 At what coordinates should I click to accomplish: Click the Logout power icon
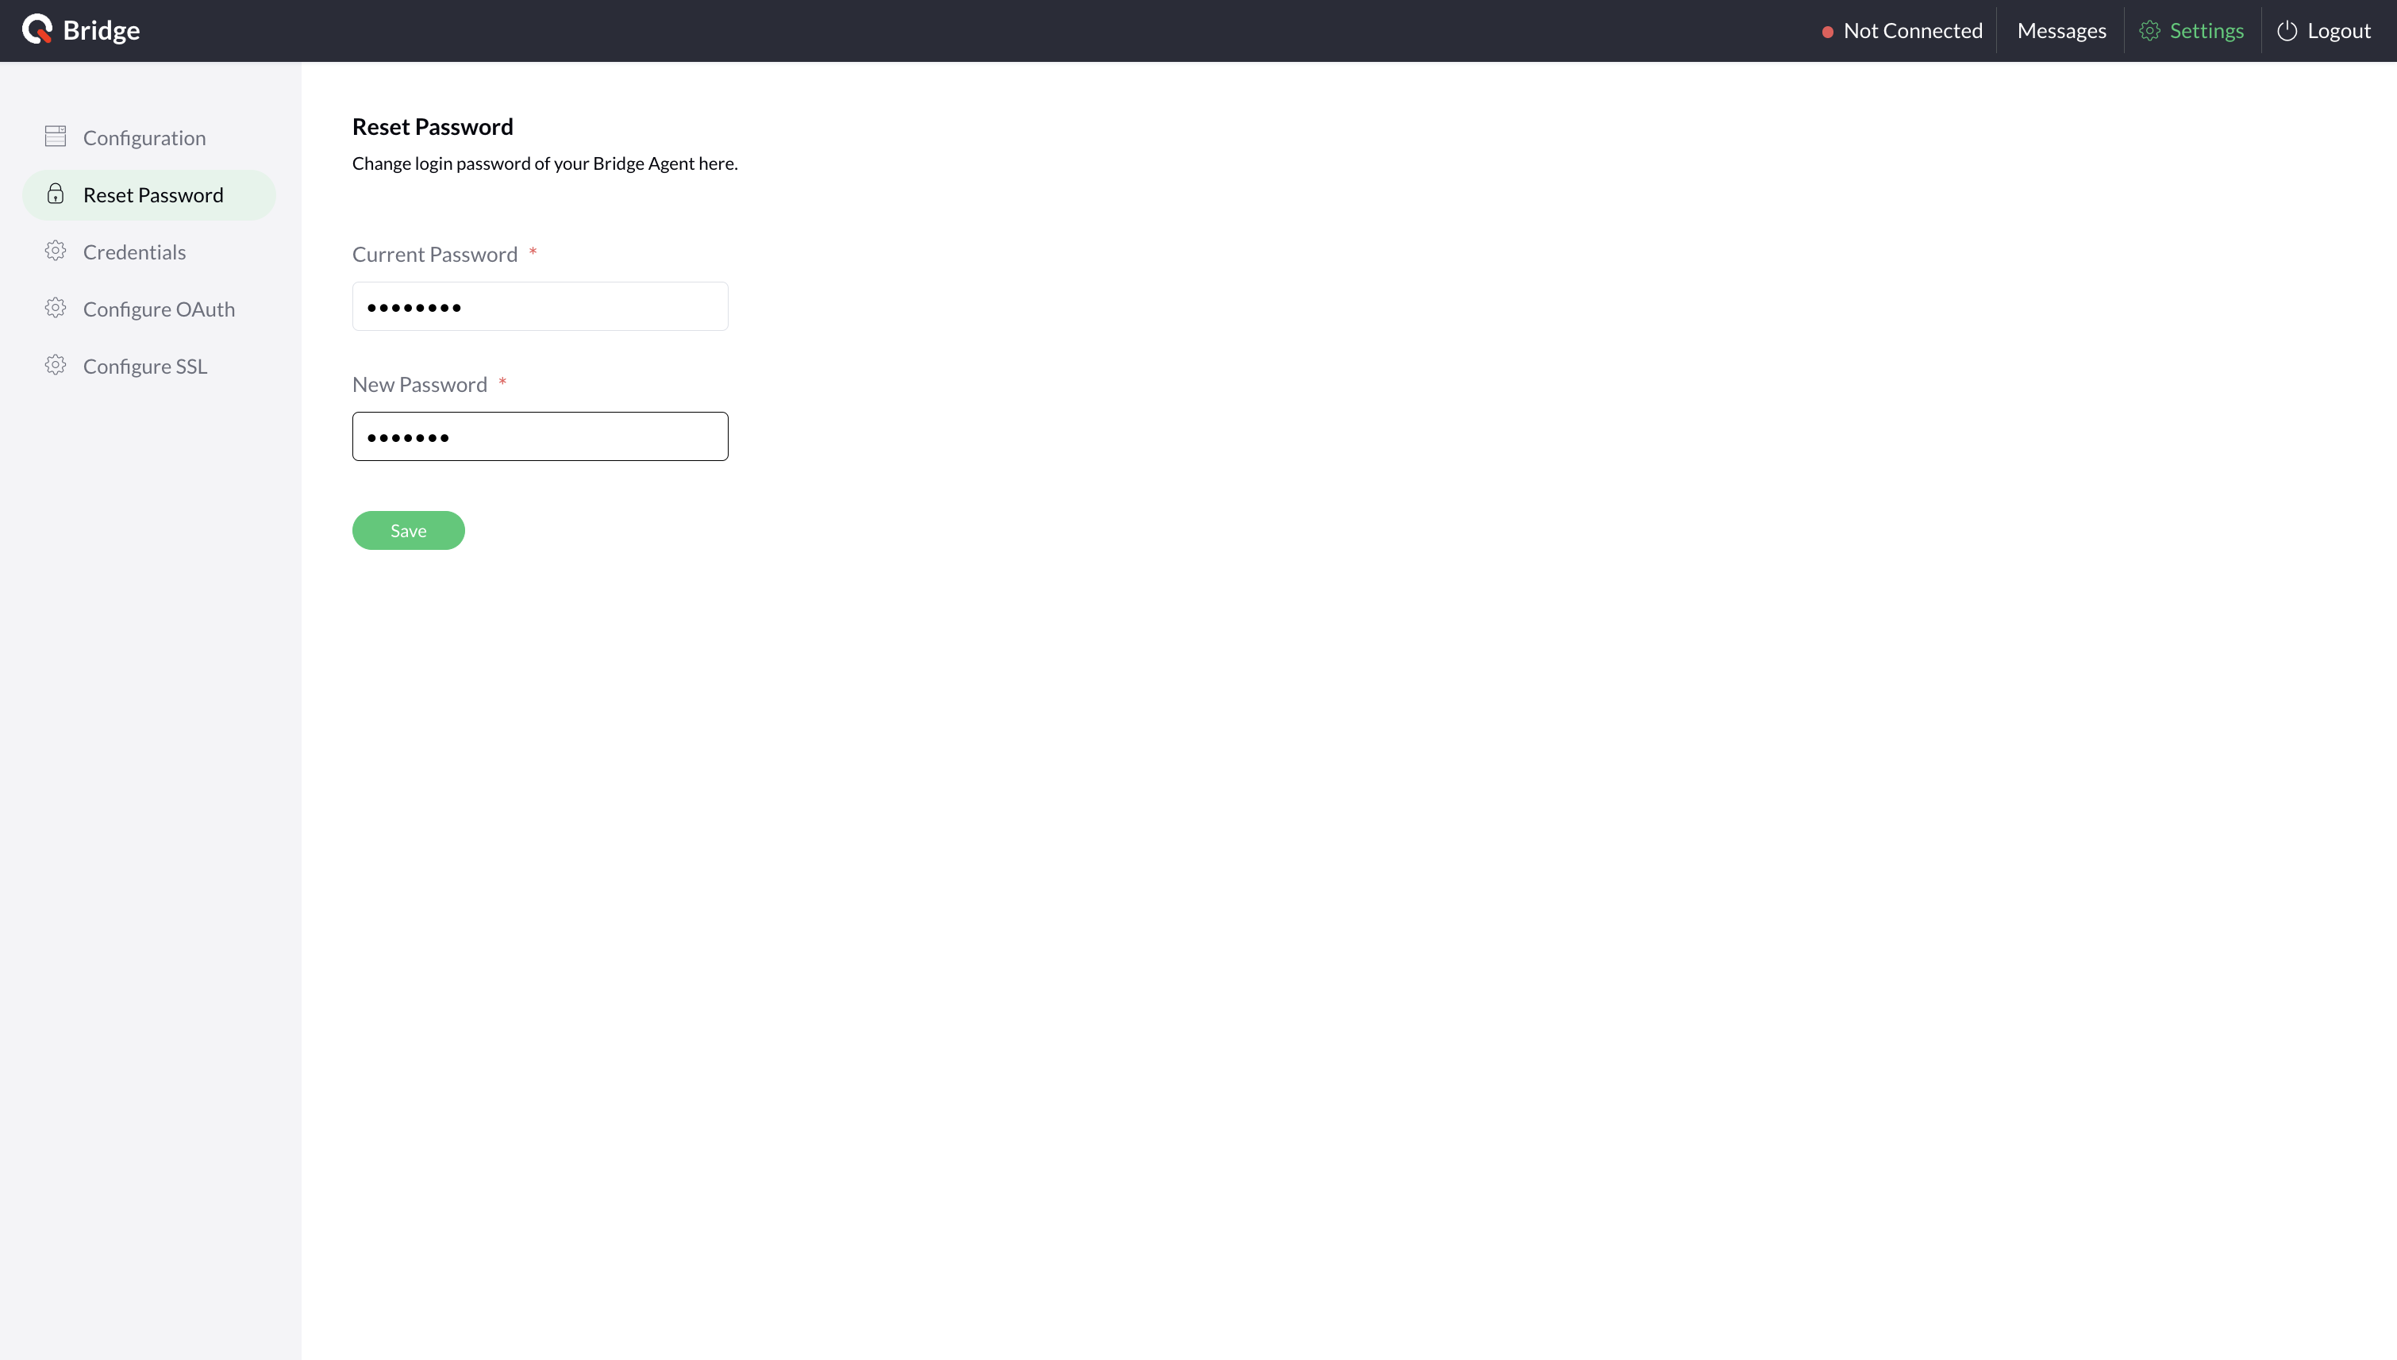coord(2287,31)
